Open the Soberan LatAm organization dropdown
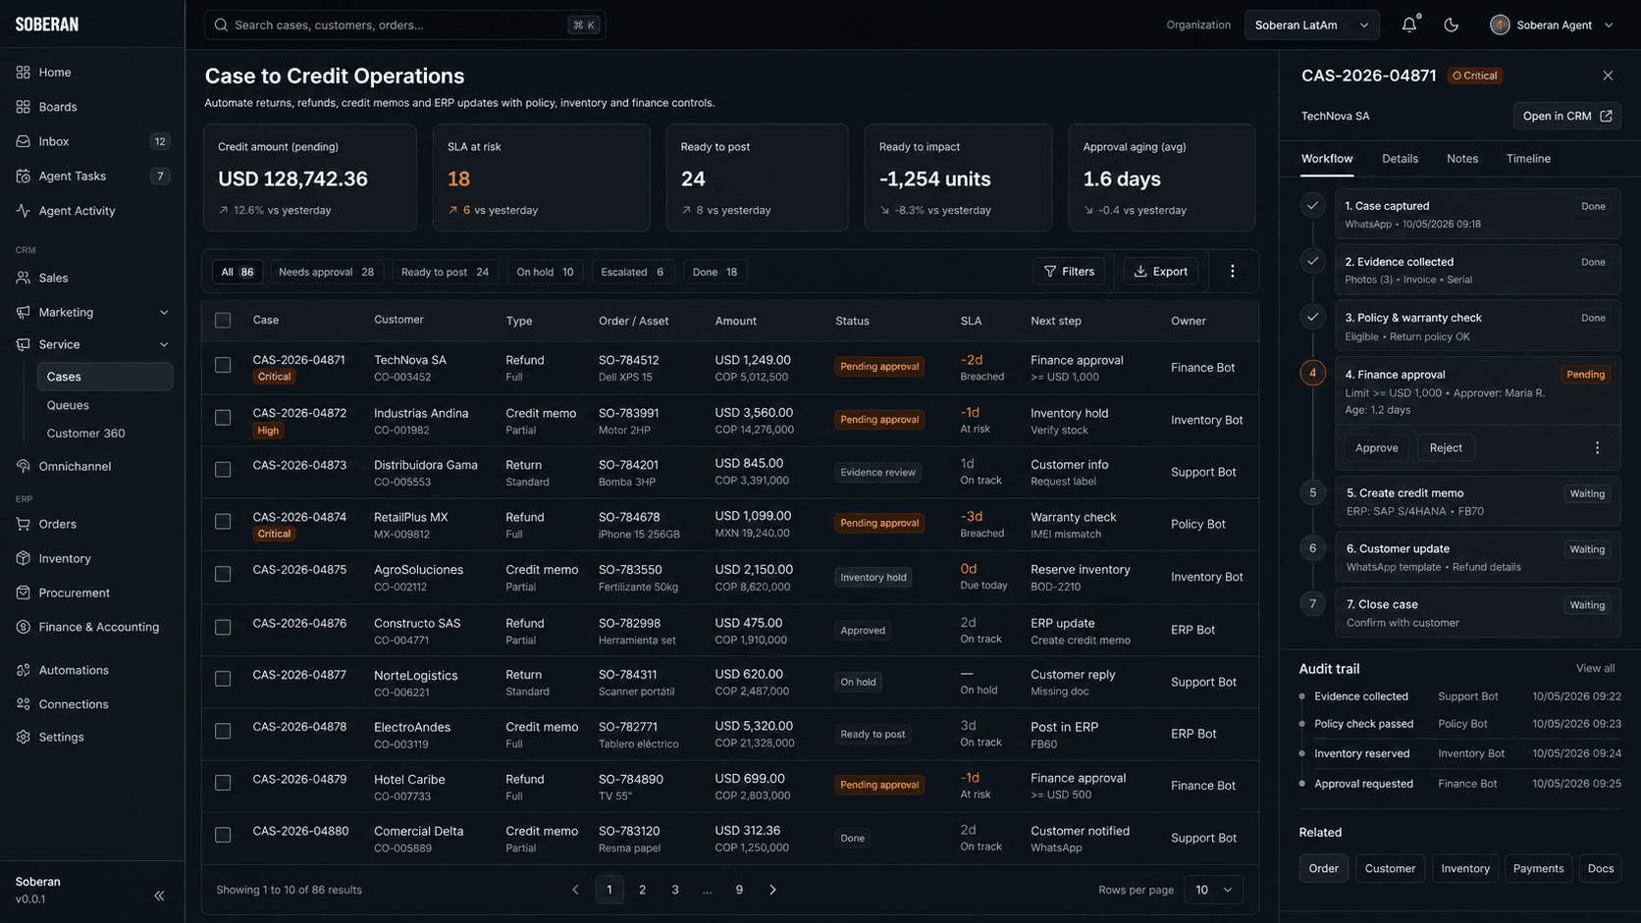 (1311, 26)
